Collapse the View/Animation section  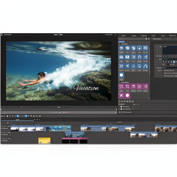(x=119, y=82)
